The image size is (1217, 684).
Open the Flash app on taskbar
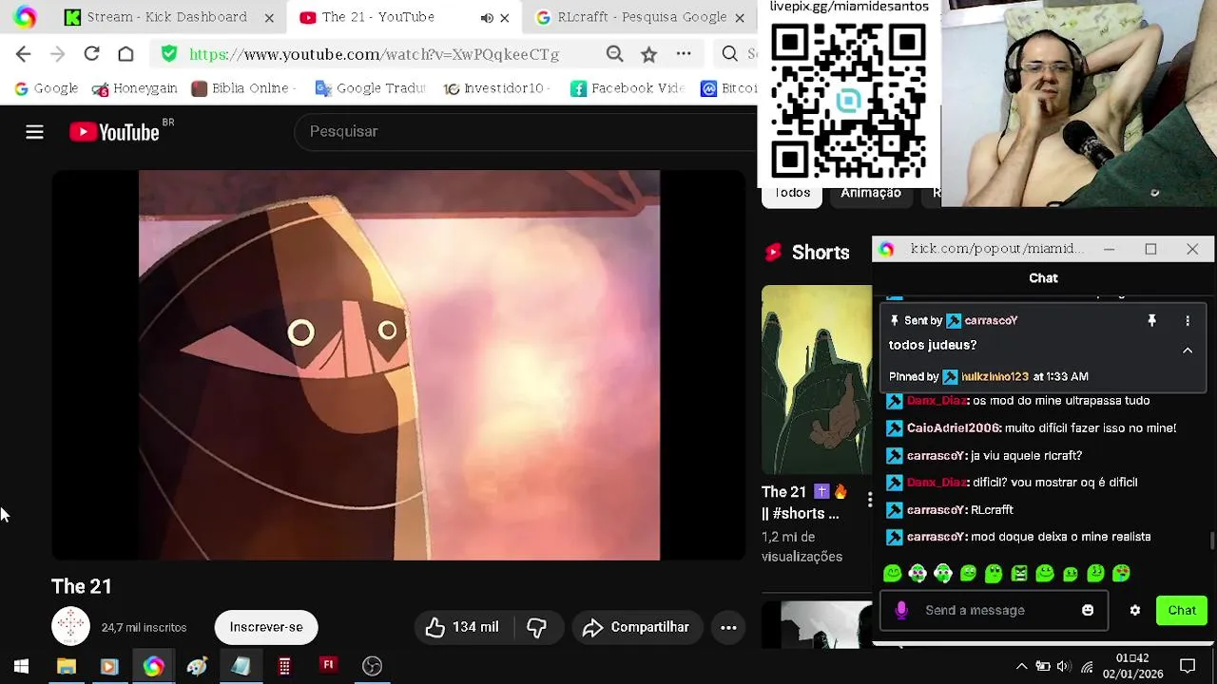pyautogui.click(x=328, y=665)
